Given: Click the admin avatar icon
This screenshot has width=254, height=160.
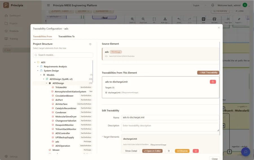Looking at the screenshot, I should pyautogui.click(x=245, y=5).
